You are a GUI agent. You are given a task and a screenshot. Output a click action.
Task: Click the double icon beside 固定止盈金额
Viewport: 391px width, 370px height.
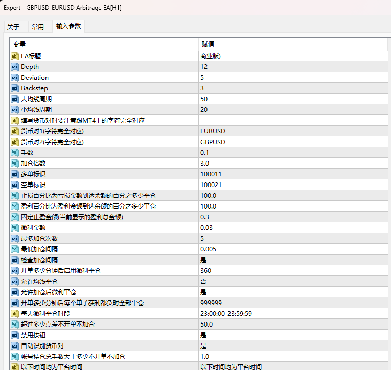click(x=15, y=217)
